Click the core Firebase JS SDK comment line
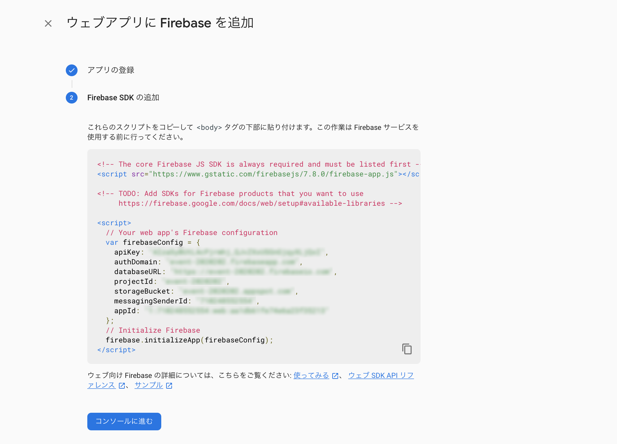 pos(258,164)
